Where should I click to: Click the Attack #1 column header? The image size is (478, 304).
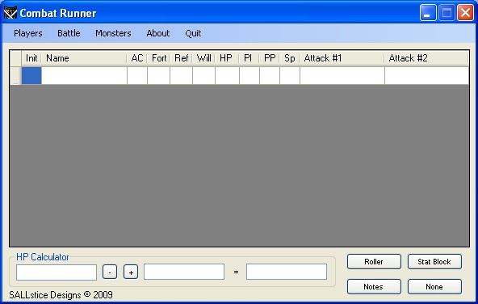(x=342, y=58)
